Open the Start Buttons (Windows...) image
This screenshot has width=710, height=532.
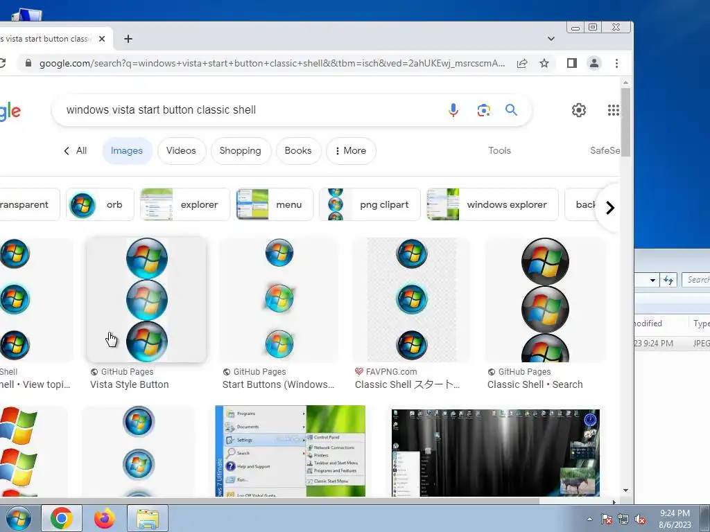click(279, 299)
